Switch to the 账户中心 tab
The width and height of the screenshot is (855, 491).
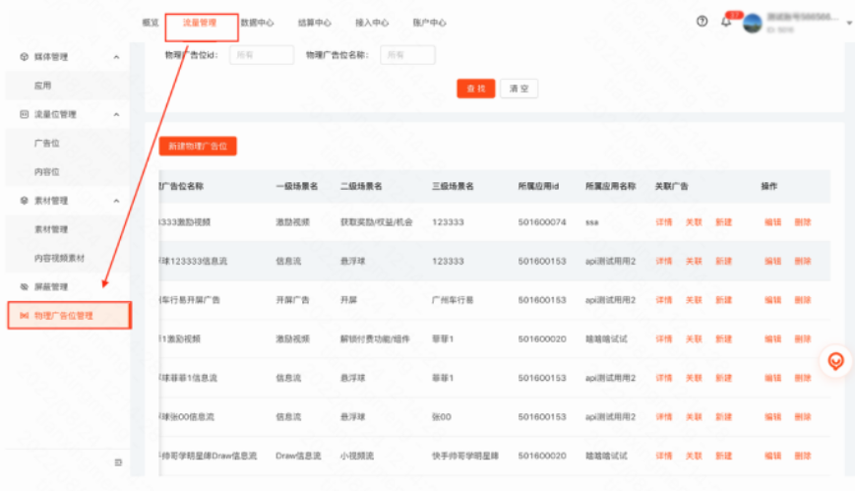(x=430, y=23)
